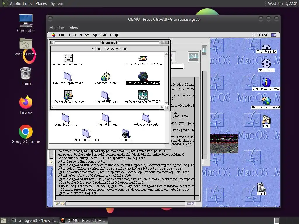Collapse Internet window with windowshade box
The image size is (299, 224).
167,43
